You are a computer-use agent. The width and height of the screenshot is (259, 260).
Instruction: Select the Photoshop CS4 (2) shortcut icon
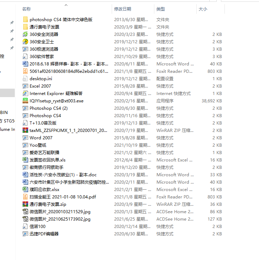25,108
